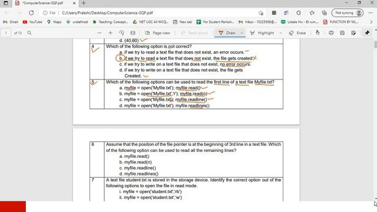Click option "ii. myfile = open('student.txt','w')"
The width and height of the screenshot is (377, 212).
pos(151,197)
